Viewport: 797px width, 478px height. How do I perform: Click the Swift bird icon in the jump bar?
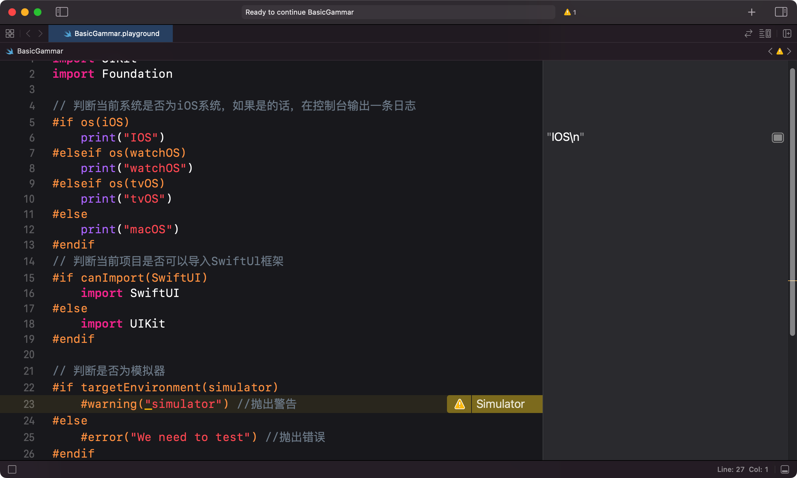point(10,51)
